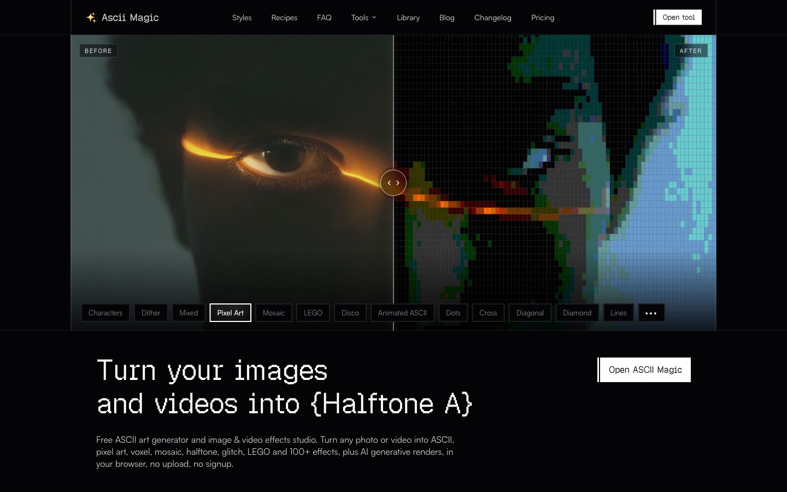Open the FAQ link
Viewport: 787px width, 492px height.
(324, 17)
